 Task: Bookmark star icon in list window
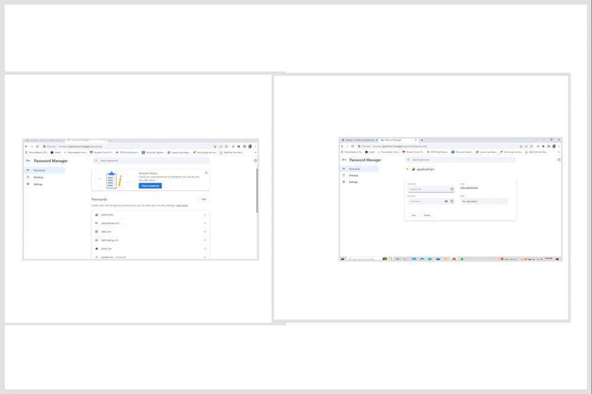pyautogui.click(x=227, y=147)
